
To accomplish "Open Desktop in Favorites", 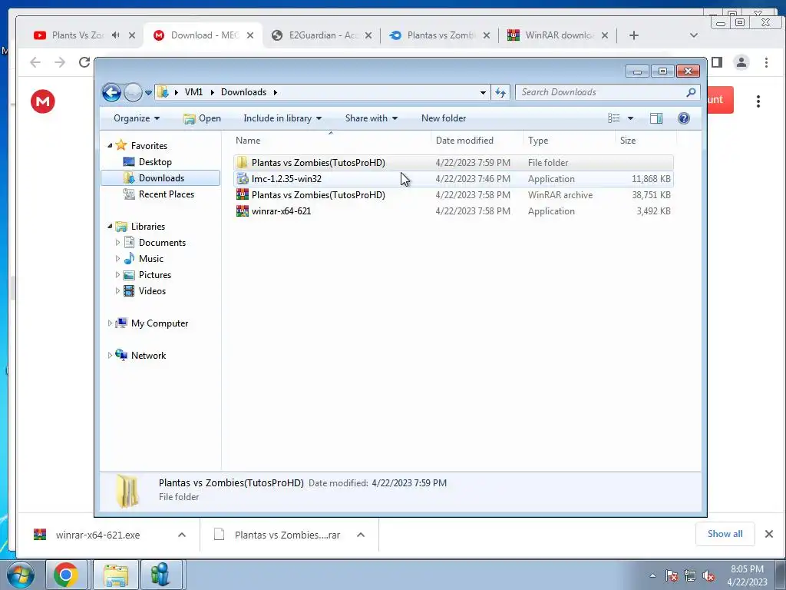I will [x=155, y=162].
